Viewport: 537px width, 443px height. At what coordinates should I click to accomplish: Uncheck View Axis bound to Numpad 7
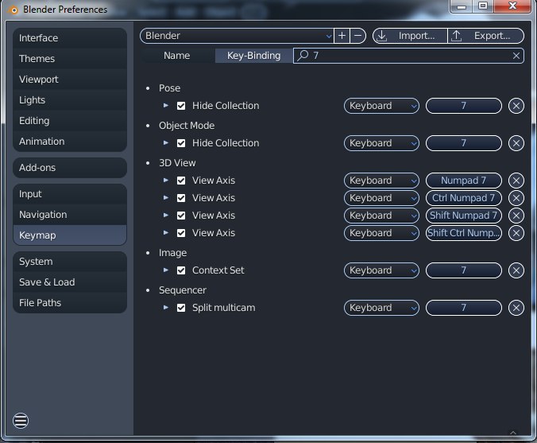click(x=181, y=181)
